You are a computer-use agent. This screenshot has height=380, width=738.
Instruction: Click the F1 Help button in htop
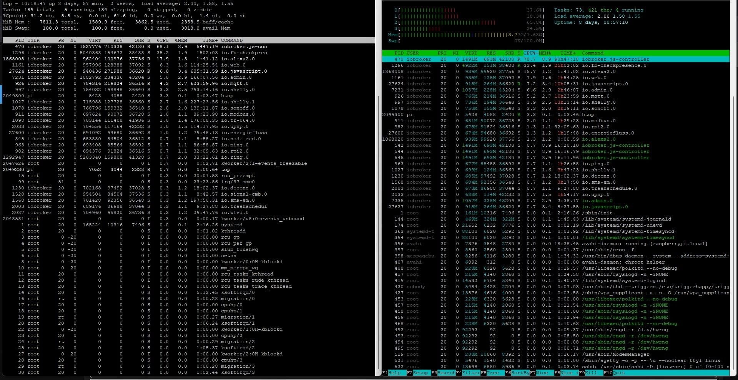394,373
